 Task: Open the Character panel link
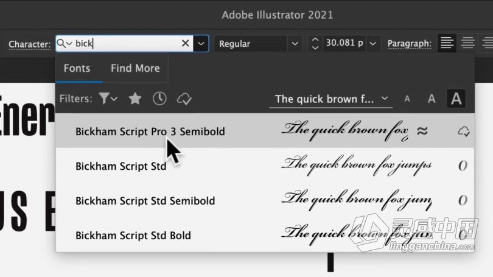point(30,44)
